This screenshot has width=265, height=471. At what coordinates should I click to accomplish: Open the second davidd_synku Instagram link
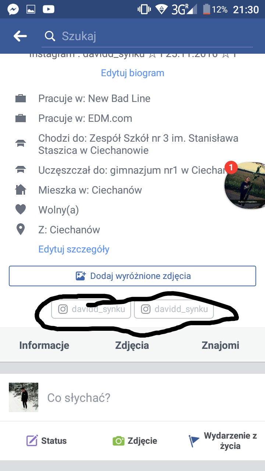174,309
